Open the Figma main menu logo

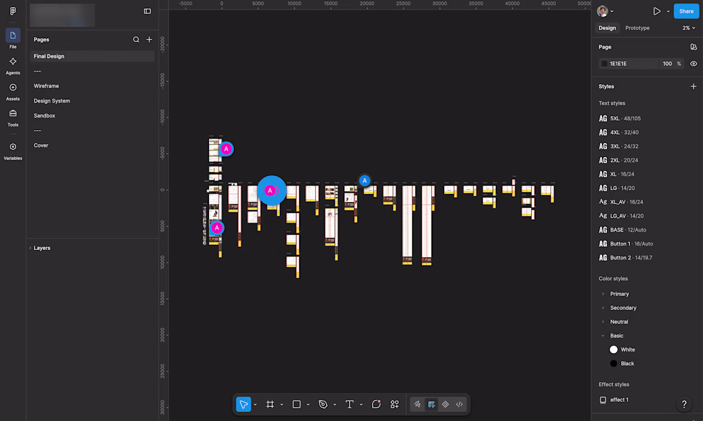13,11
